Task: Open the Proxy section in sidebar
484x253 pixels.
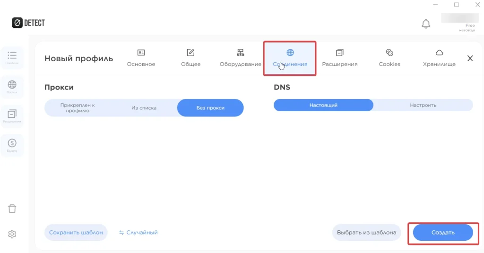Action: pyautogui.click(x=12, y=87)
